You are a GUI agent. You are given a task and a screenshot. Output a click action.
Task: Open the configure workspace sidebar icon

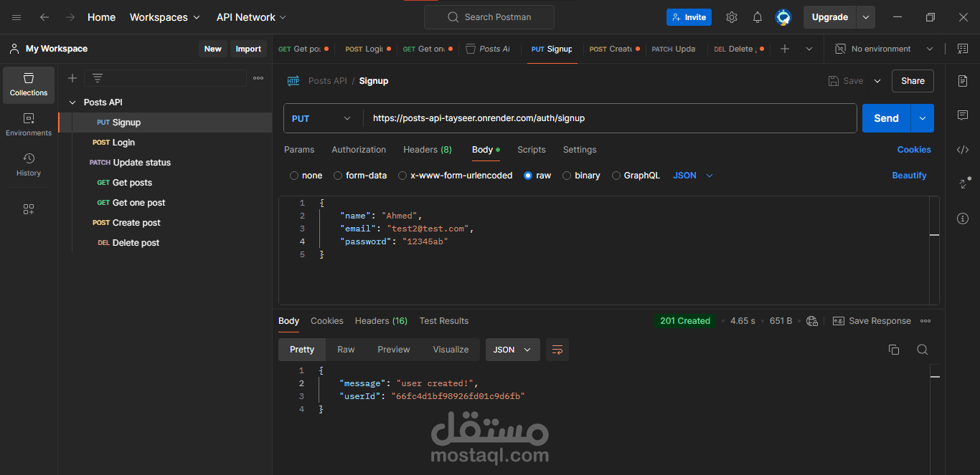pos(29,209)
